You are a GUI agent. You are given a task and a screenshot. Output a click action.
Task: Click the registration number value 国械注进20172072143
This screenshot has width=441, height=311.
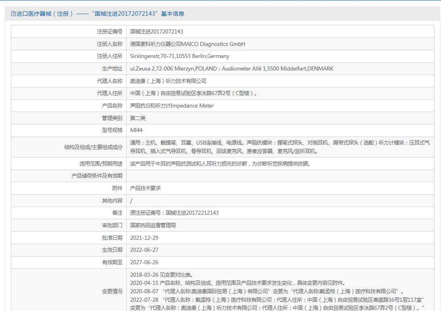(156, 31)
